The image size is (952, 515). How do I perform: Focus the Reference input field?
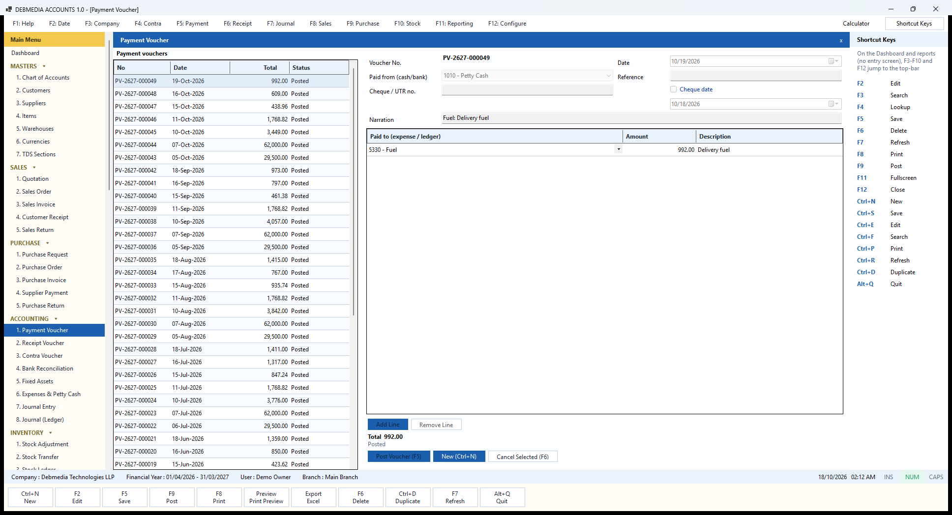(756, 76)
